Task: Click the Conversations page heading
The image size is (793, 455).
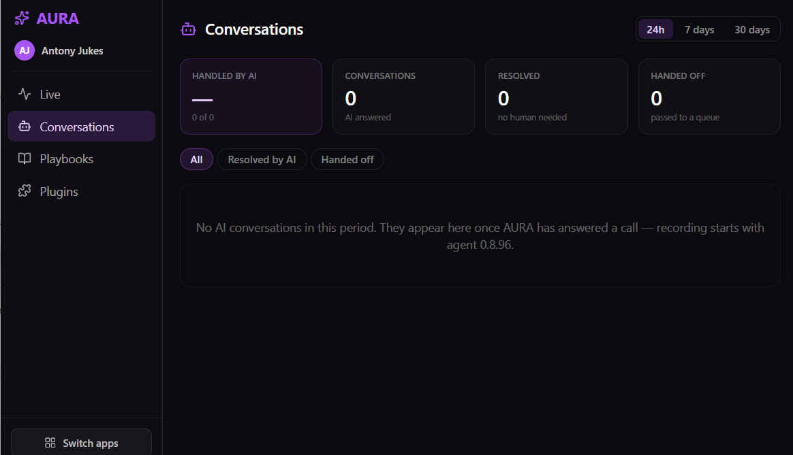Action: coord(254,30)
